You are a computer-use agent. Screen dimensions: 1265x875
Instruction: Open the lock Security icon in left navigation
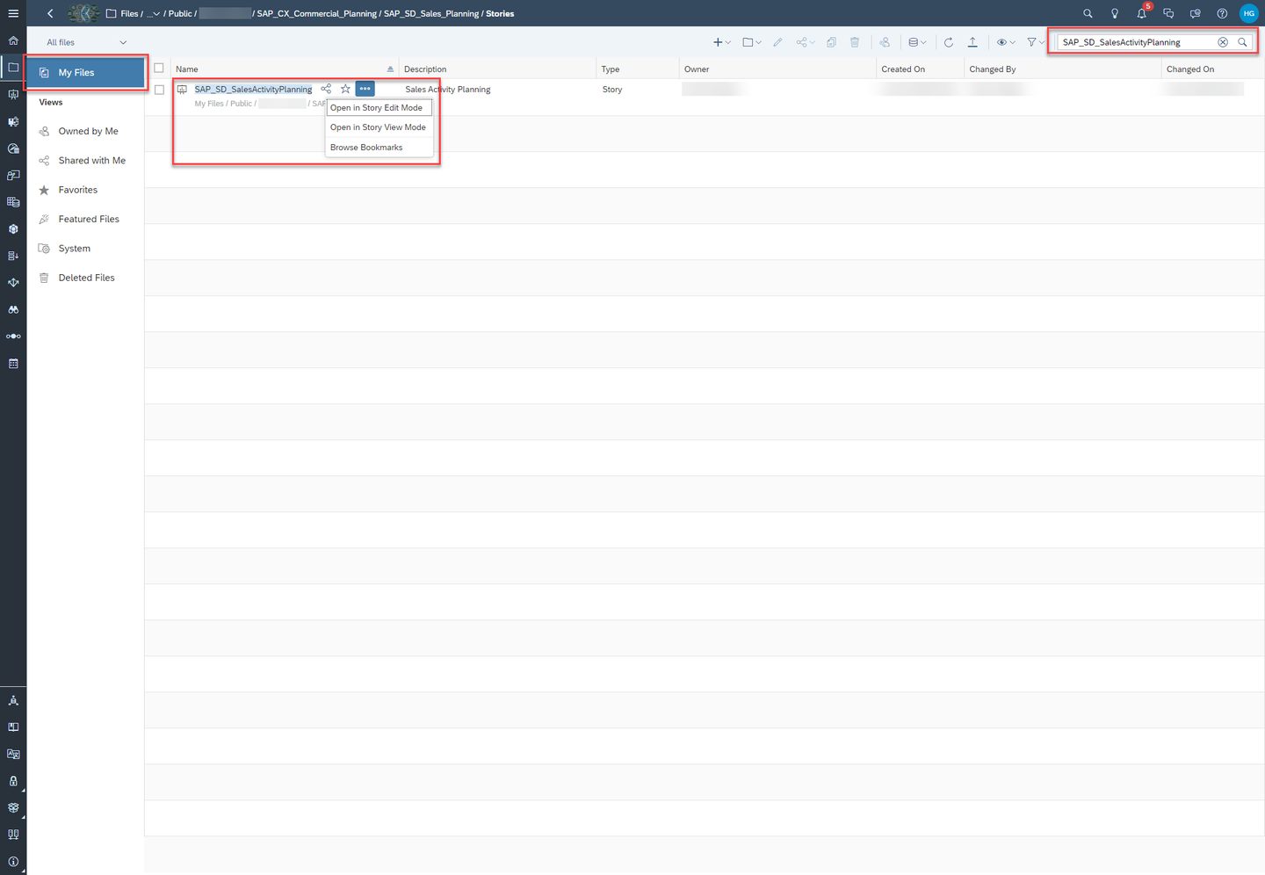pyautogui.click(x=13, y=781)
